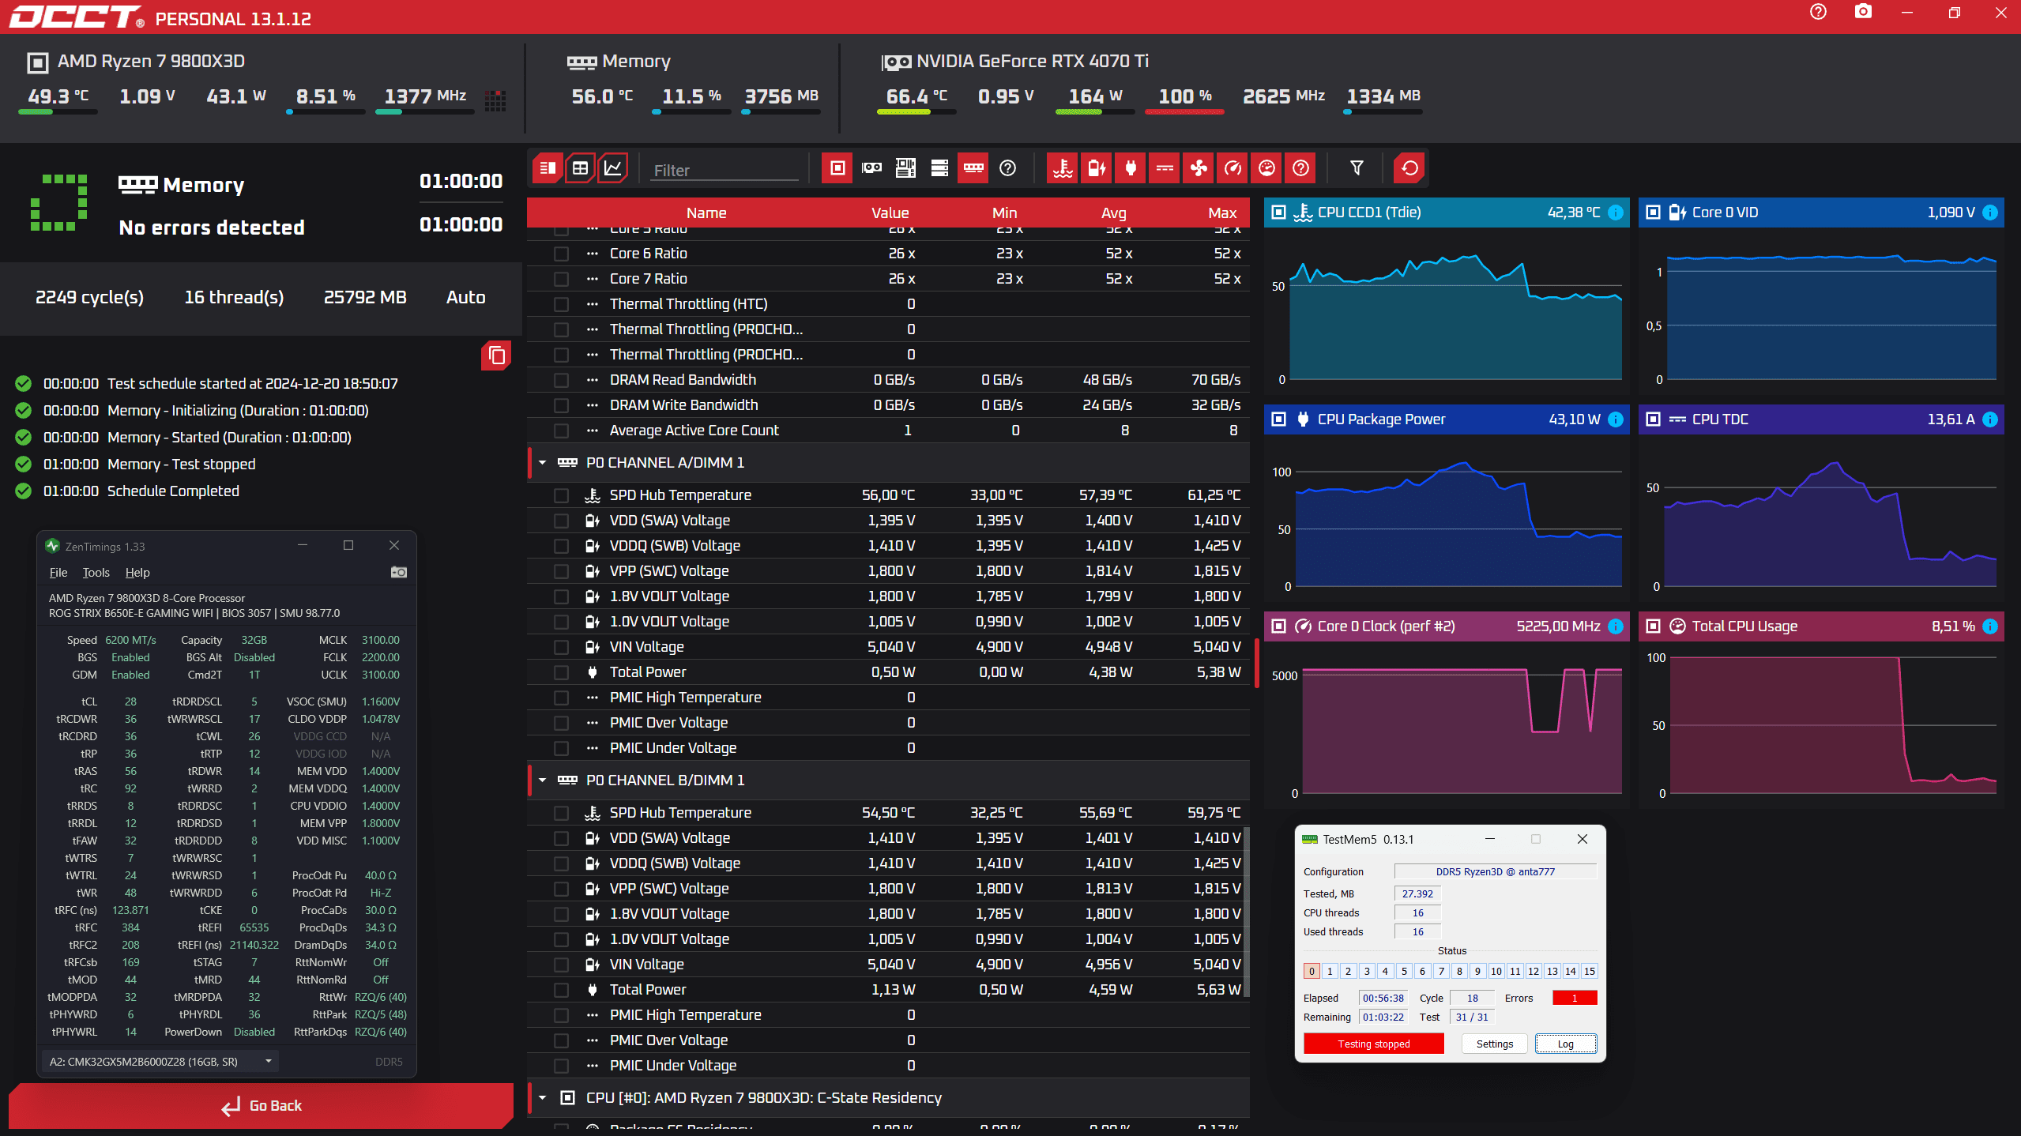Open the File menu in ZenTimings
Viewport: 2021px width, 1136px height.
click(58, 573)
